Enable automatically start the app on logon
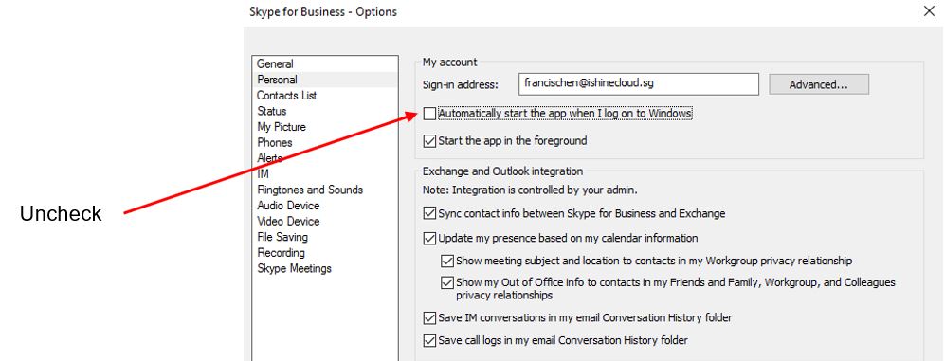This screenshot has width=945, height=361. click(x=429, y=114)
